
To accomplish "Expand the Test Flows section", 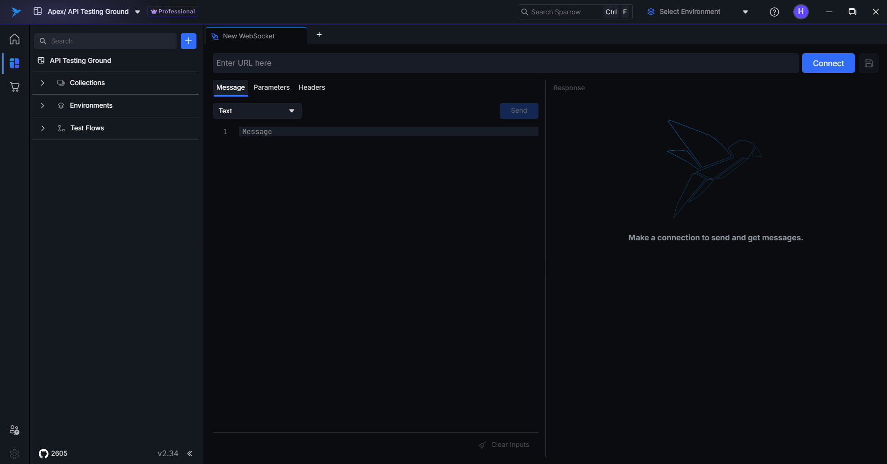I will [43, 128].
